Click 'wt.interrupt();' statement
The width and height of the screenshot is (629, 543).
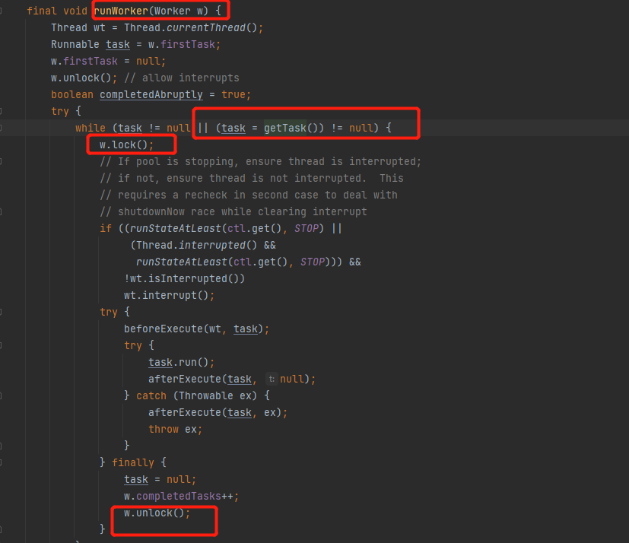170,296
